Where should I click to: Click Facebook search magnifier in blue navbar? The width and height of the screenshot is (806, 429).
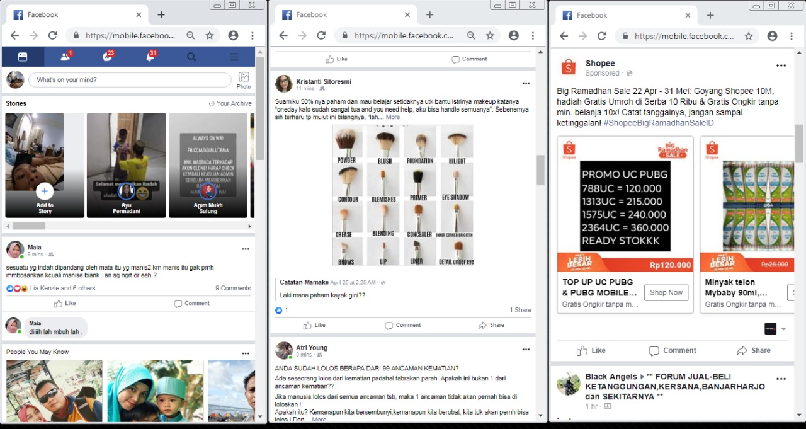191,57
